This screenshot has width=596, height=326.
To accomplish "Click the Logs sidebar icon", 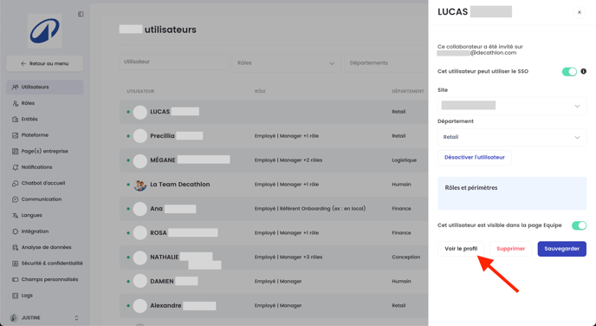I will pyautogui.click(x=16, y=295).
